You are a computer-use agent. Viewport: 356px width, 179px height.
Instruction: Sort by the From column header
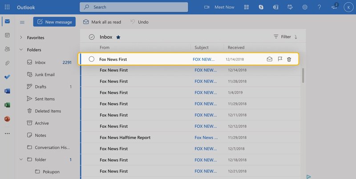pyautogui.click(x=105, y=48)
